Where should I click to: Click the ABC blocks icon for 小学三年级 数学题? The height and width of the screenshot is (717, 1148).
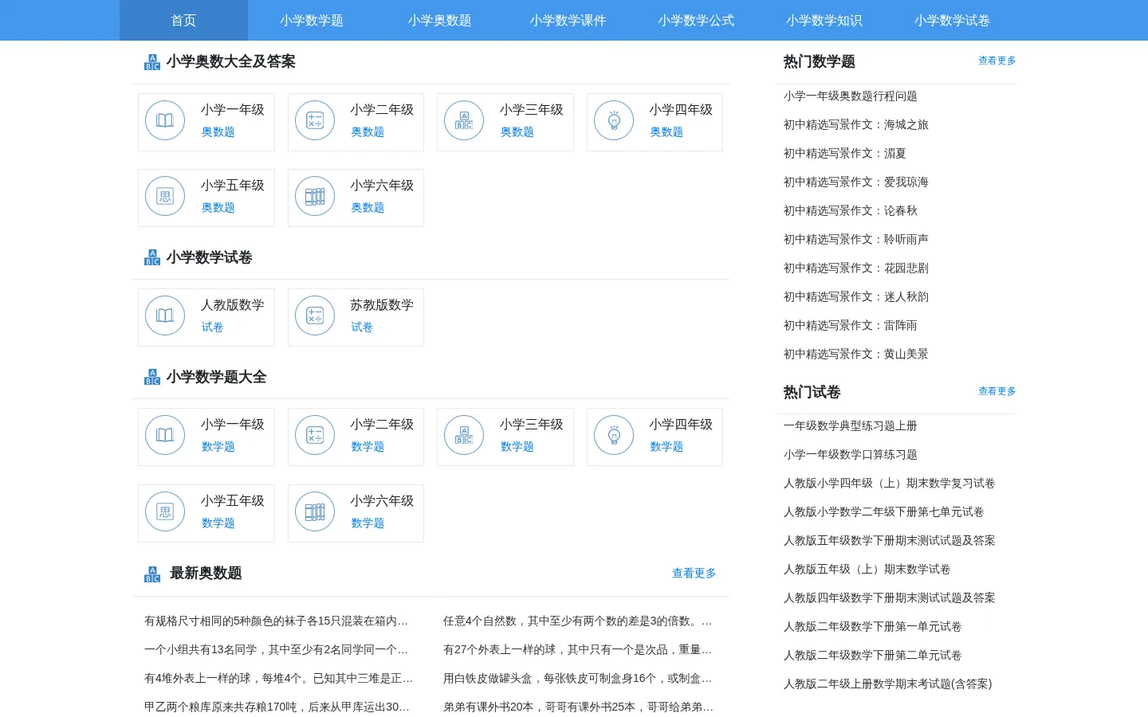[x=464, y=435]
